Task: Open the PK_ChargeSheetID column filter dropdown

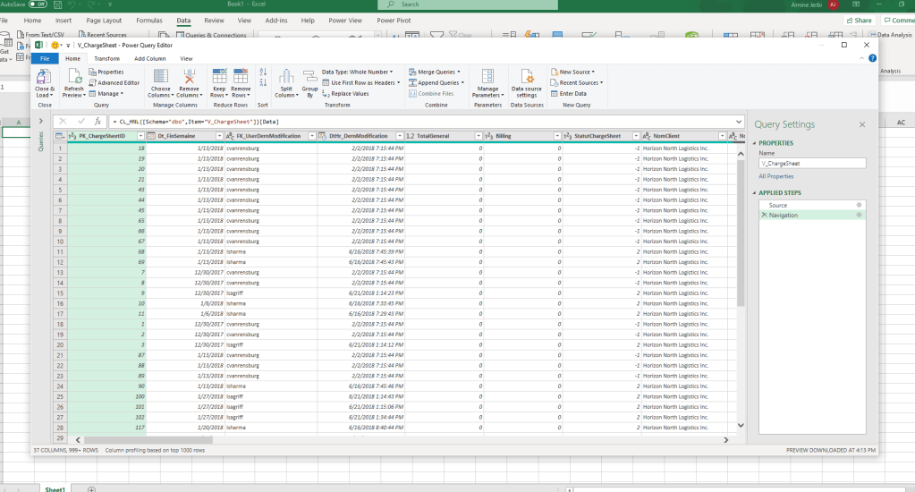Action: coord(140,136)
